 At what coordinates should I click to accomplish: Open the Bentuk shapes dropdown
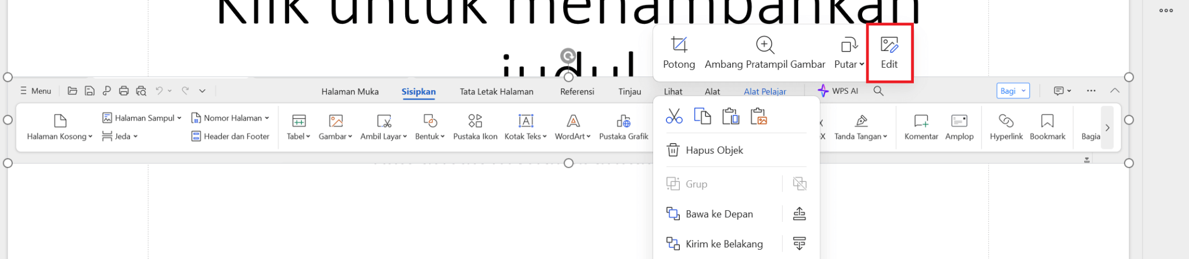click(430, 127)
